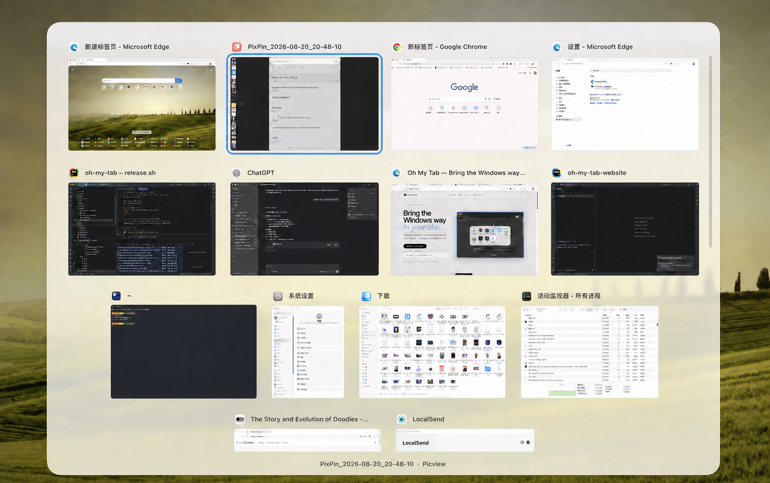The image size is (770, 483).
Task: Click the 下载 title text
Action: tap(383, 296)
